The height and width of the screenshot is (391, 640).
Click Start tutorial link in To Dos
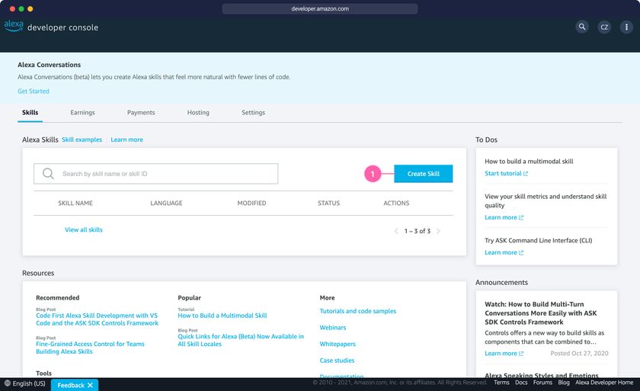tap(503, 174)
